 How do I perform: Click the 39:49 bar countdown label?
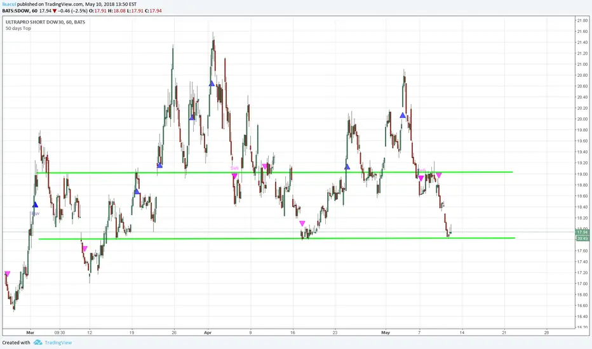click(582, 239)
